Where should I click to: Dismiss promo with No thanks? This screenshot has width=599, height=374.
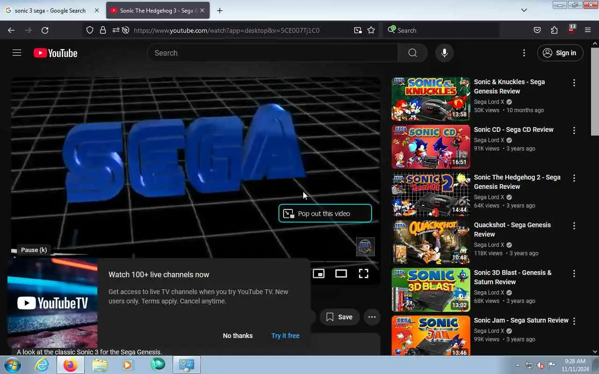[238, 336]
